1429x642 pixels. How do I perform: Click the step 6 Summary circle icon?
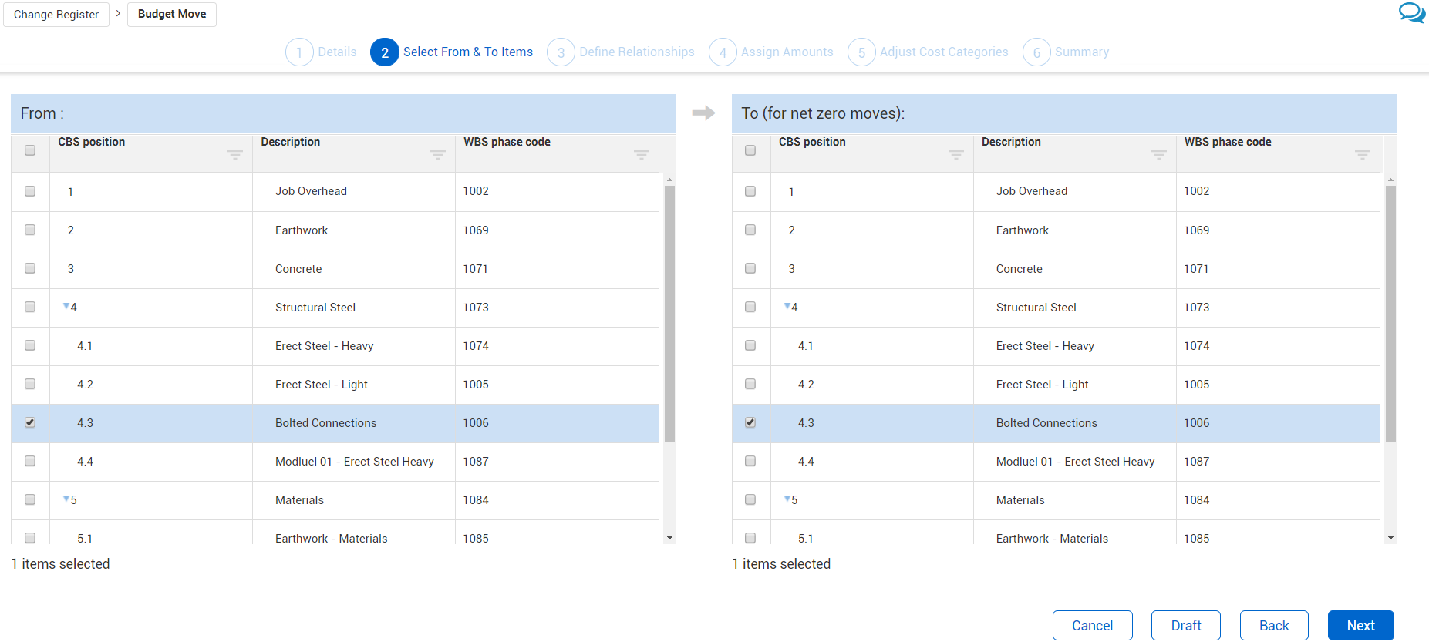pos(1036,52)
